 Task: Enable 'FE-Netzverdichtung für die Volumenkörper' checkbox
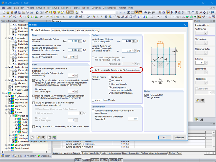point(93,111)
